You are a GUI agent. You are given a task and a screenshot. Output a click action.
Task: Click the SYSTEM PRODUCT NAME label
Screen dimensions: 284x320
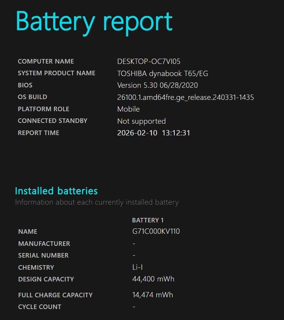(x=56, y=73)
